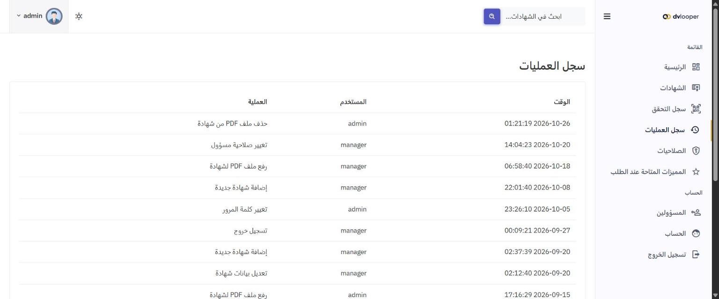Click timestamp 06:58:40 2026-10-18
The height and width of the screenshot is (299, 719).
tap(537, 166)
